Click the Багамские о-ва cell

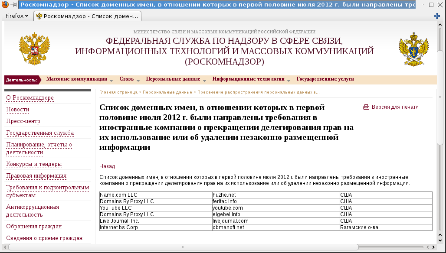click(386, 227)
